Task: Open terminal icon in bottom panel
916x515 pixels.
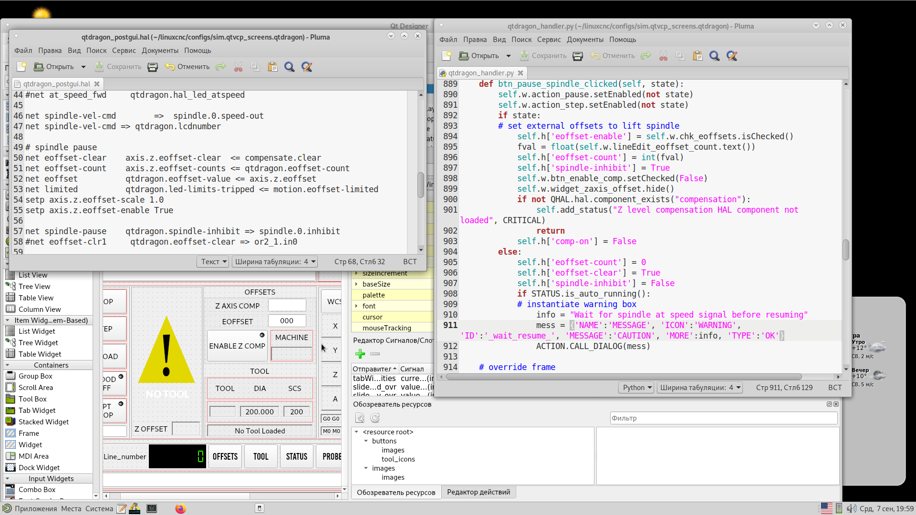Action: tap(152, 508)
